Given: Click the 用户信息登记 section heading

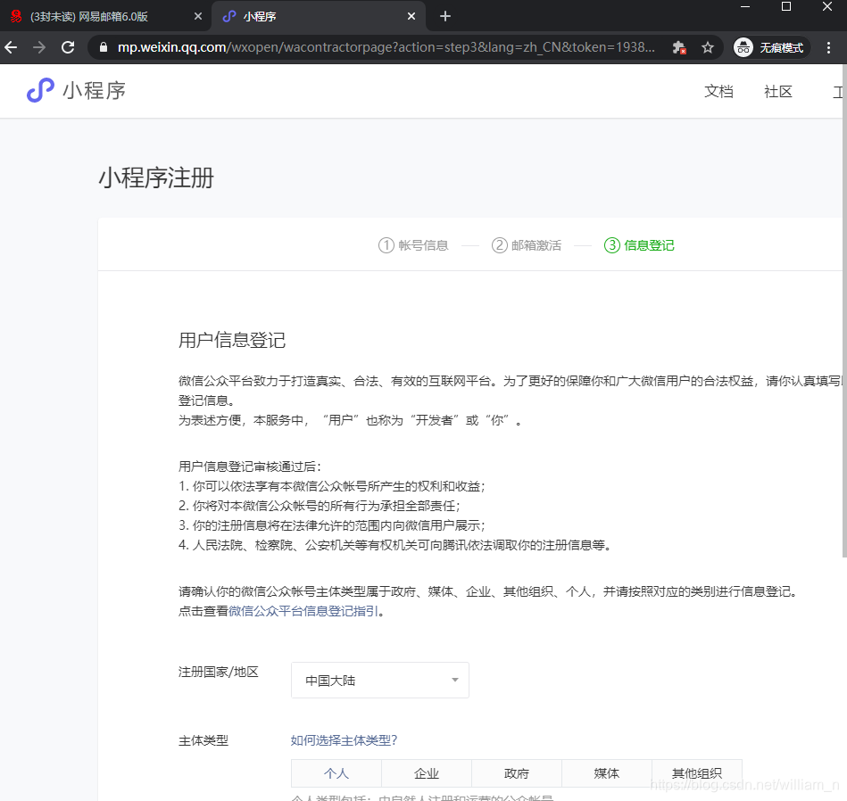Looking at the screenshot, I should [x=232, y=340].
